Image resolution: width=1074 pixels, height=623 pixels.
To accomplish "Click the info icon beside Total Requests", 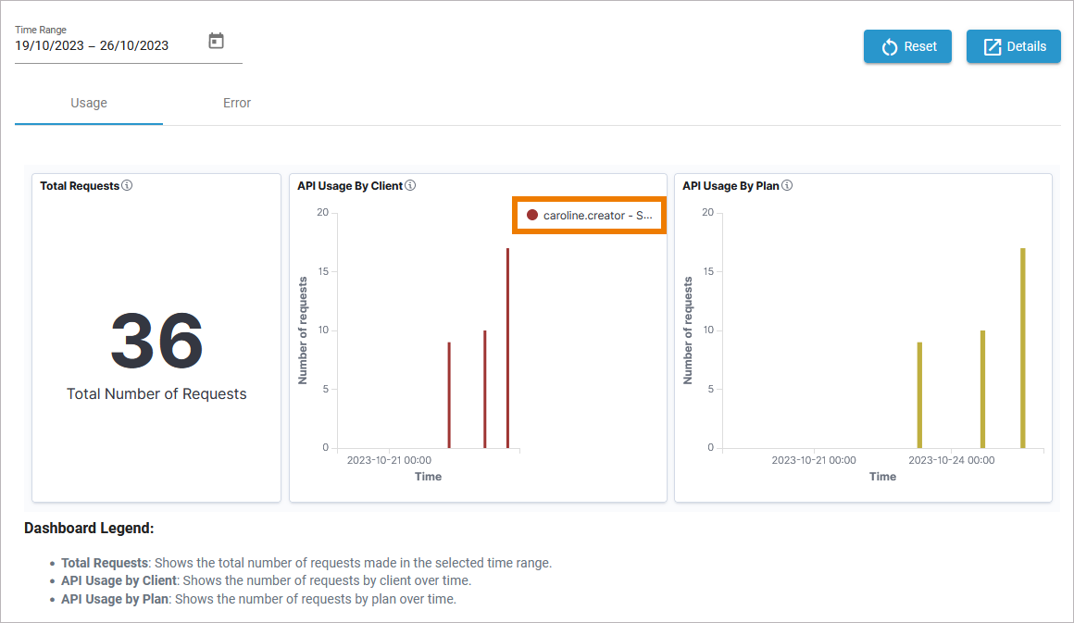I will click(x=127, y=185).
